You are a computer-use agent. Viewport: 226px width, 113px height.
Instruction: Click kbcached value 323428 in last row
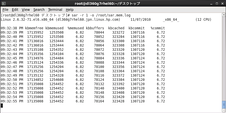[118, 101]
